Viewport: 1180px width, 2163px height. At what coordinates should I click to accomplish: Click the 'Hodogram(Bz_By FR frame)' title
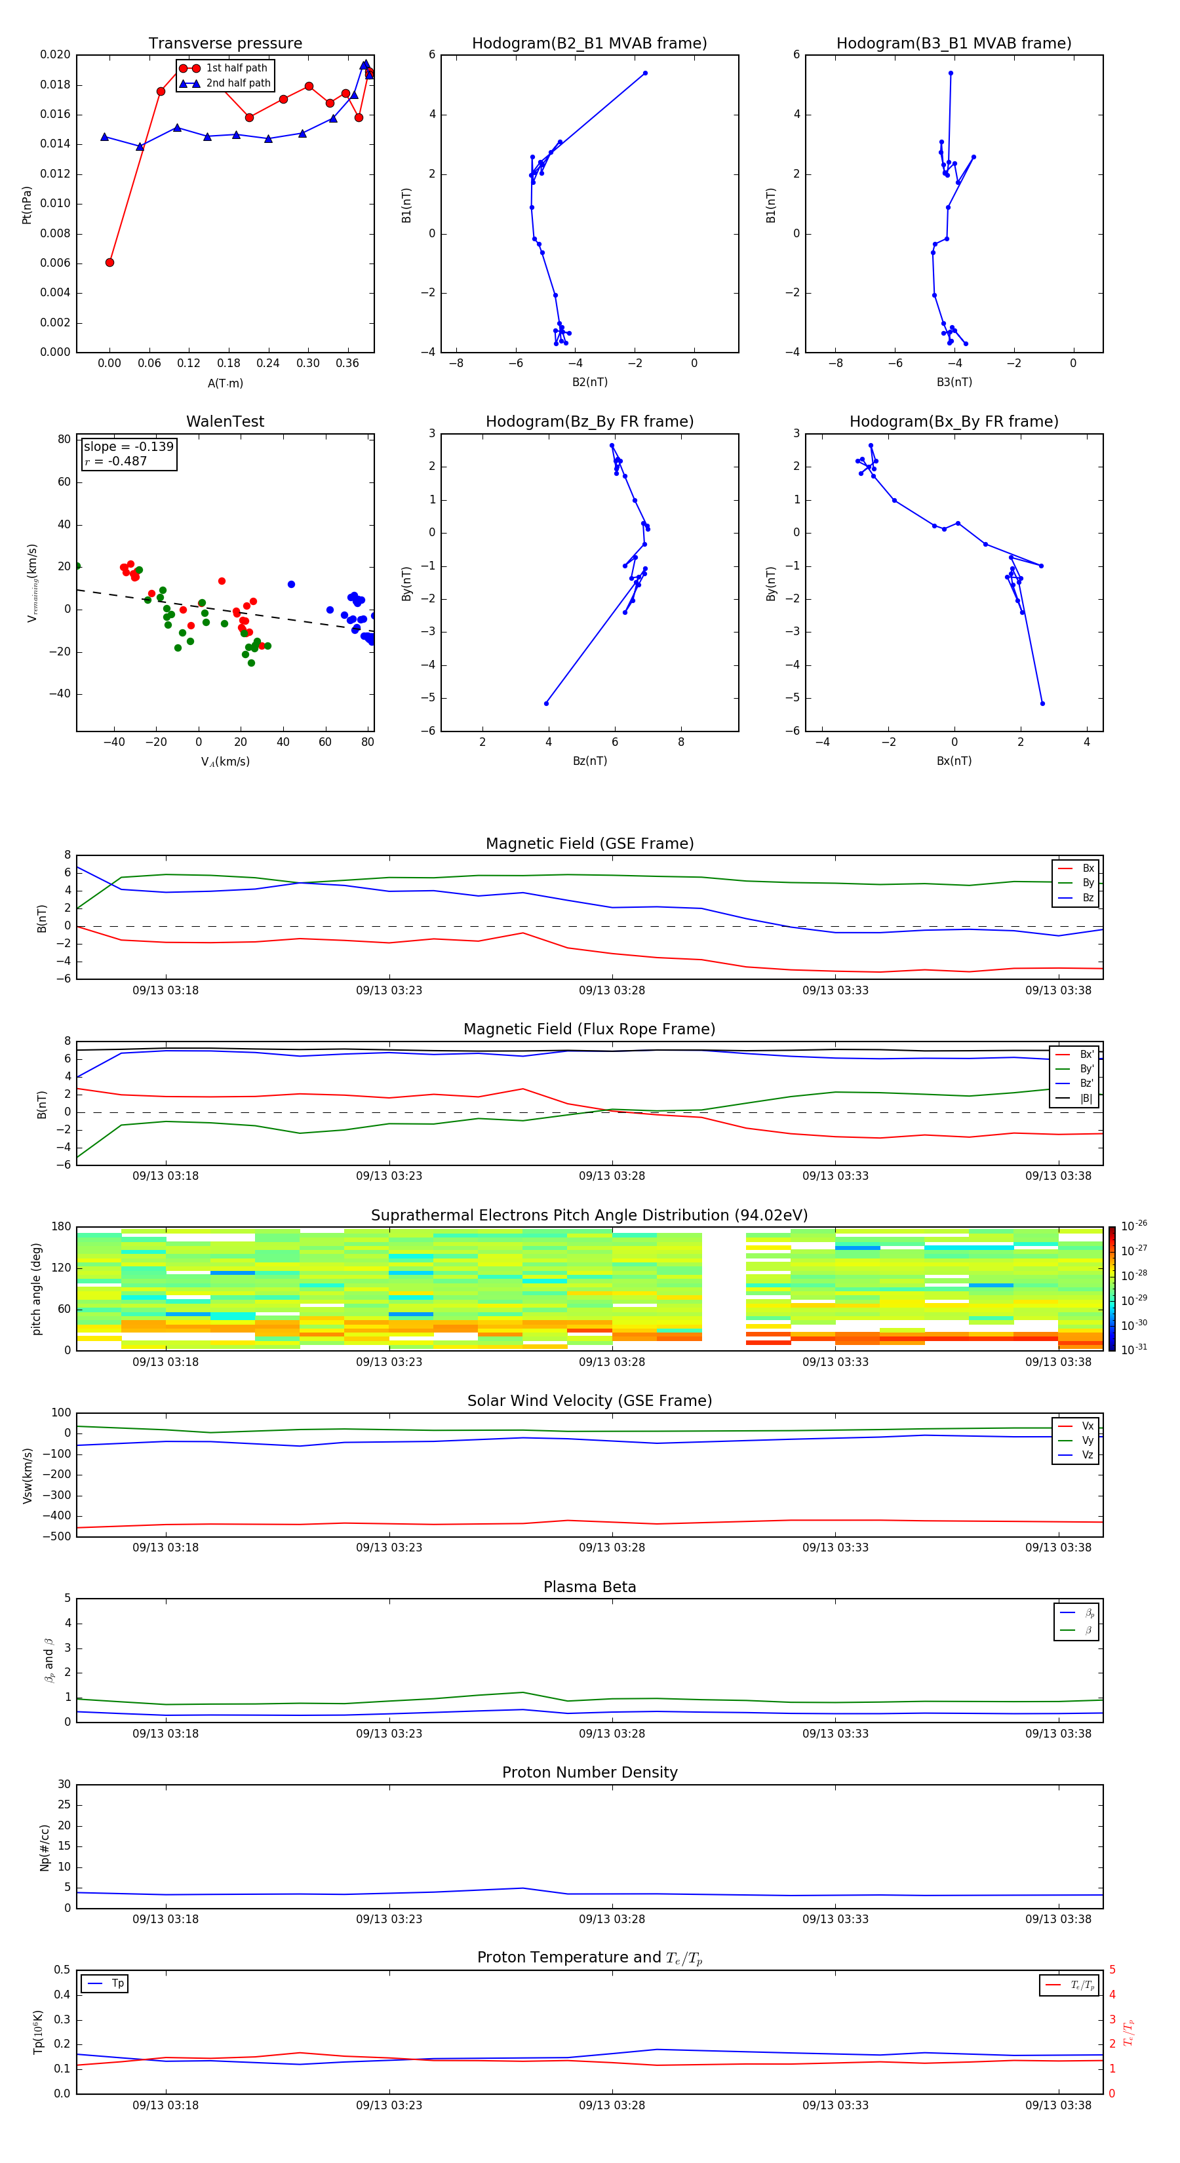click(x=589, y=421)
